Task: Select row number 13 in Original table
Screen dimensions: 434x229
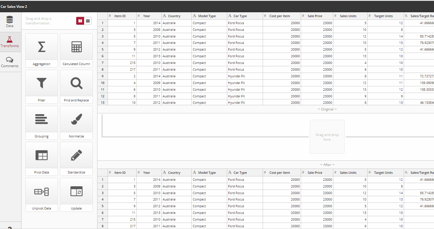Action: (x=102, y=103)
